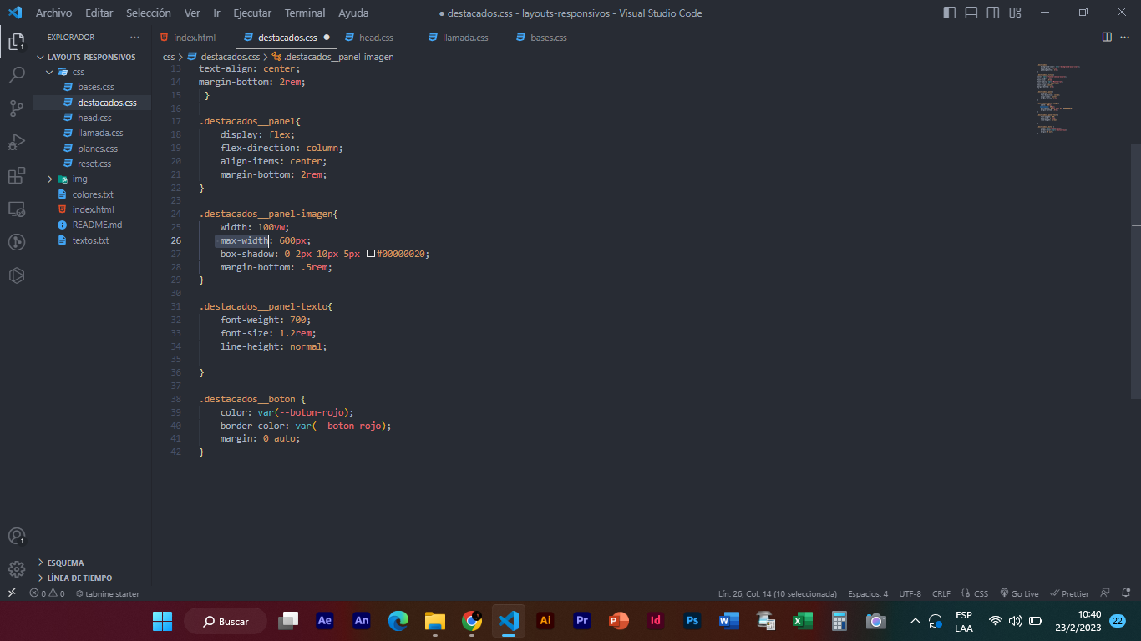
Task: Click the remote window indicator in status bar
Action: 12,593
